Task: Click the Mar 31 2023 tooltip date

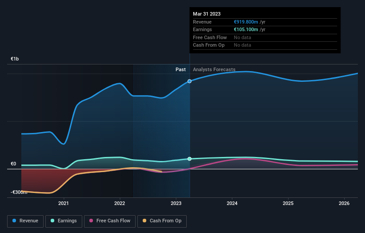Action: [207, 14]
